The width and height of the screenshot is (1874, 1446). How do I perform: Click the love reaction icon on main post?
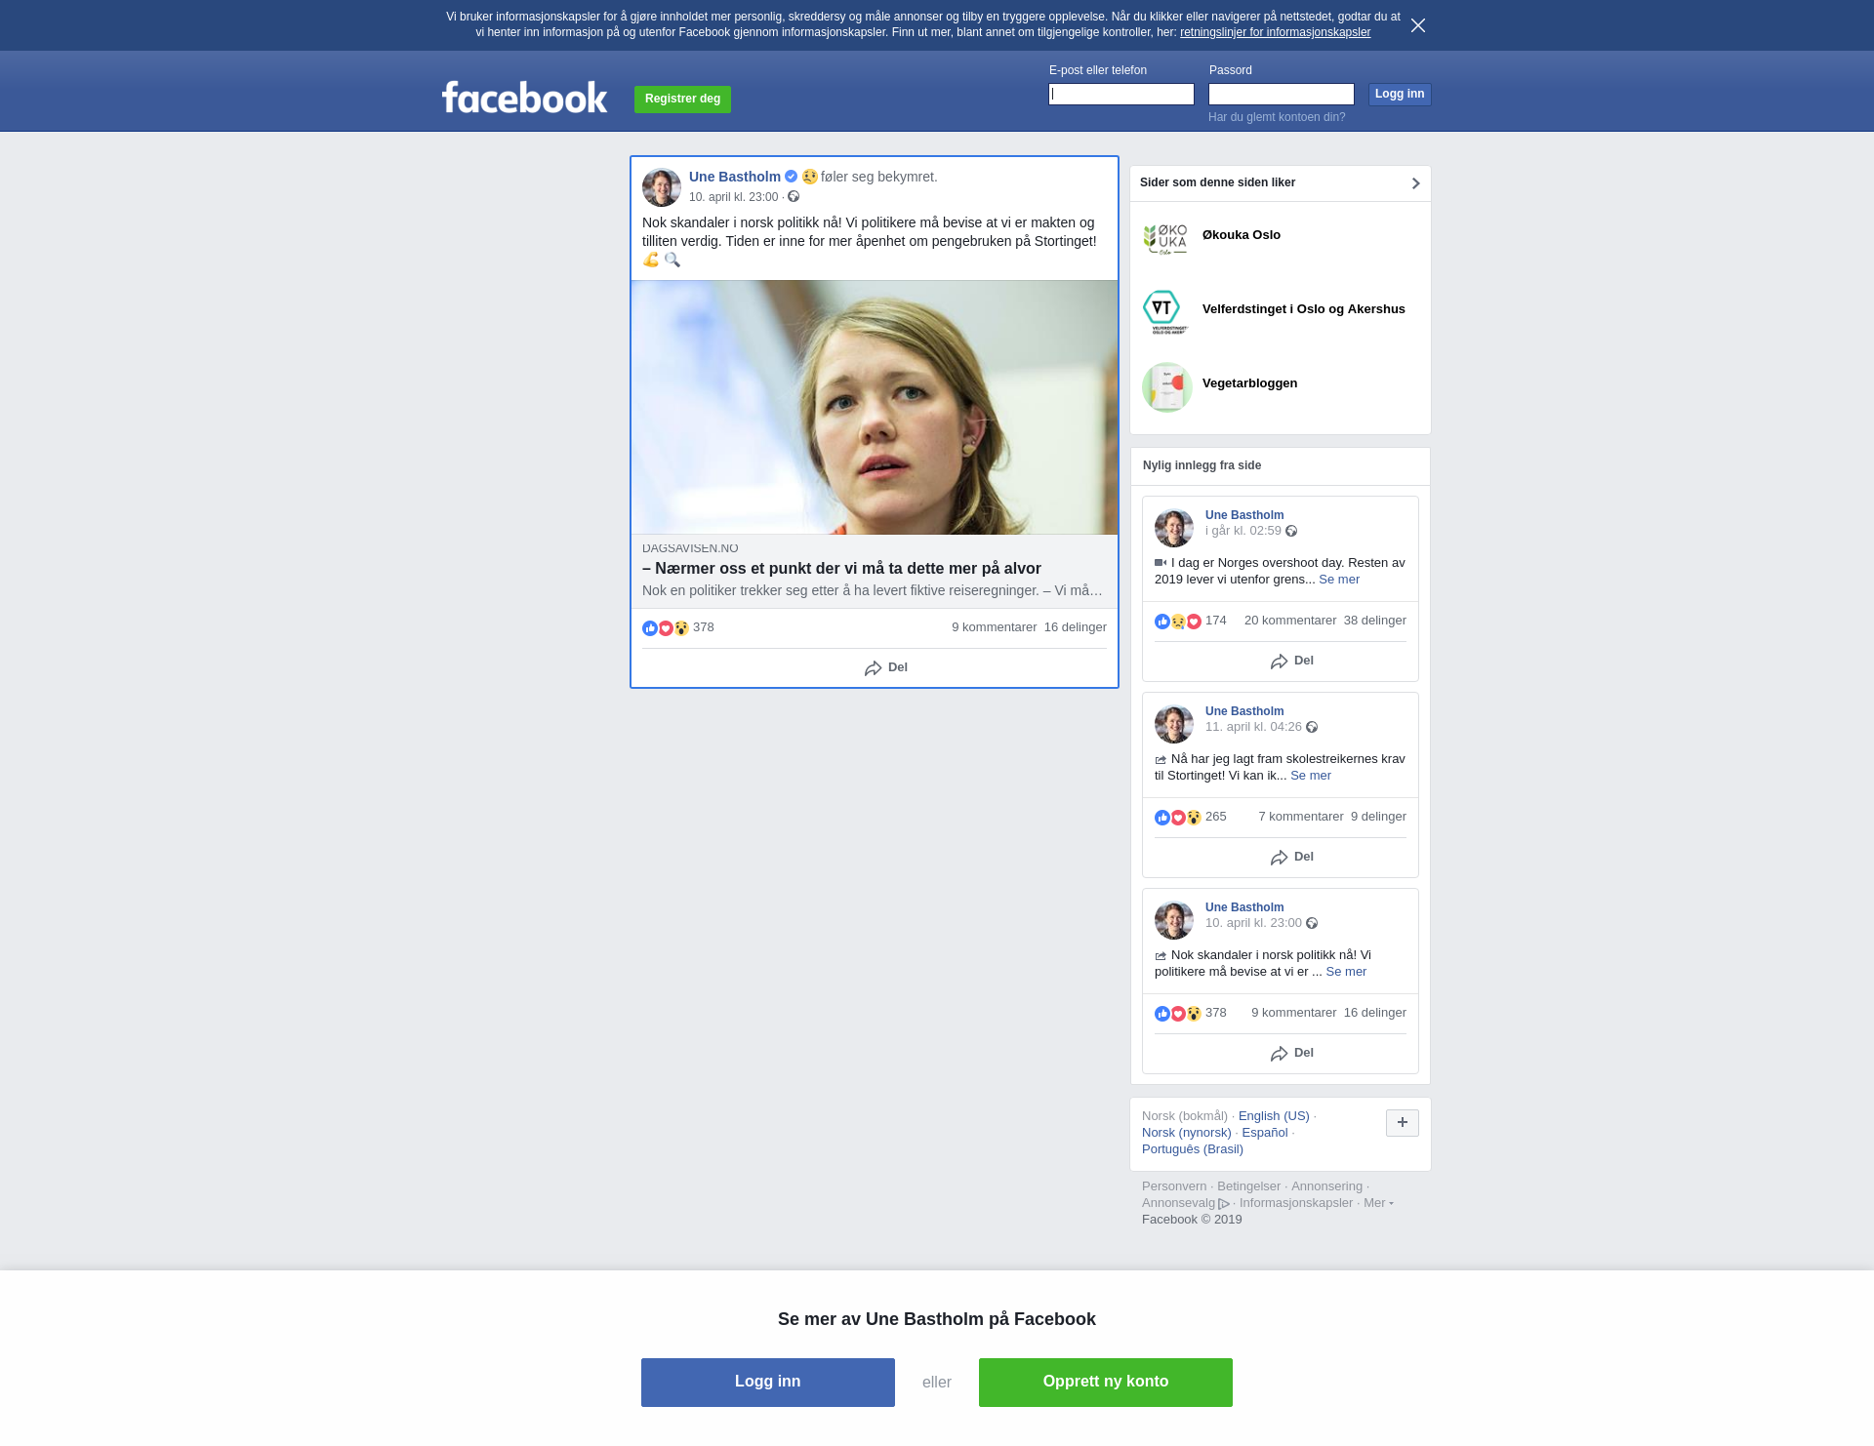pyautogui.click(x=666, y=628)
